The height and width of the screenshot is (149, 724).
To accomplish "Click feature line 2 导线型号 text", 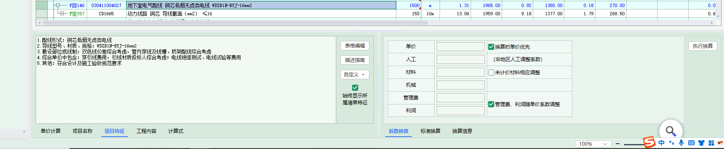I will (x=87, y=46).
